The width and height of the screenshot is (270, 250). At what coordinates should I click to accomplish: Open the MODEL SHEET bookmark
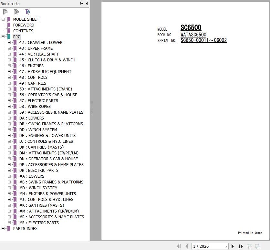(26, 19)
